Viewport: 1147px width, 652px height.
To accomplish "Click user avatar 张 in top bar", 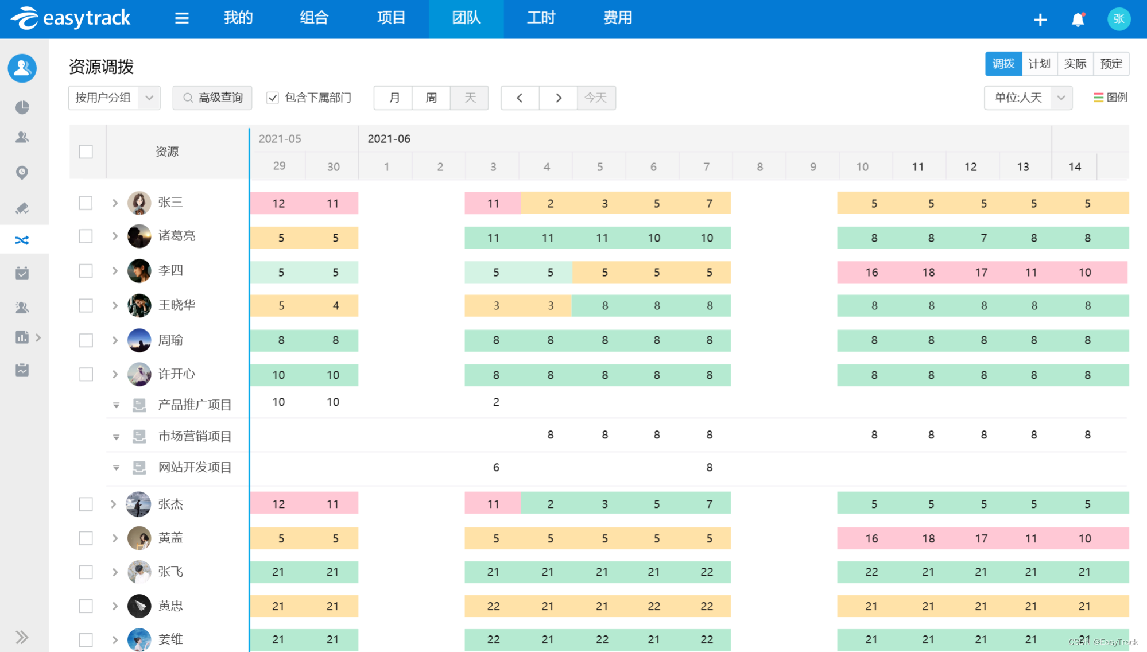I will [1118, 19].
